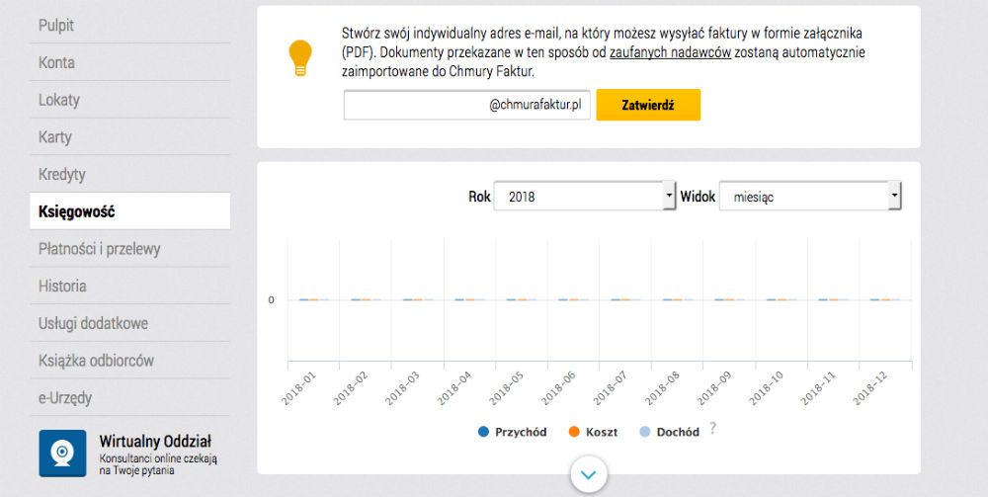
Task: Expand section with the down chevron button
Action: coord(589,475)
